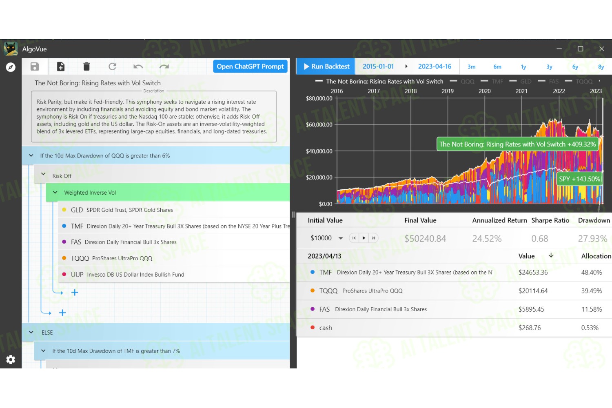Click the end date 2023-04-16
Image resolution: width=612 pixels, height=408 pixels.
(435, 67)
